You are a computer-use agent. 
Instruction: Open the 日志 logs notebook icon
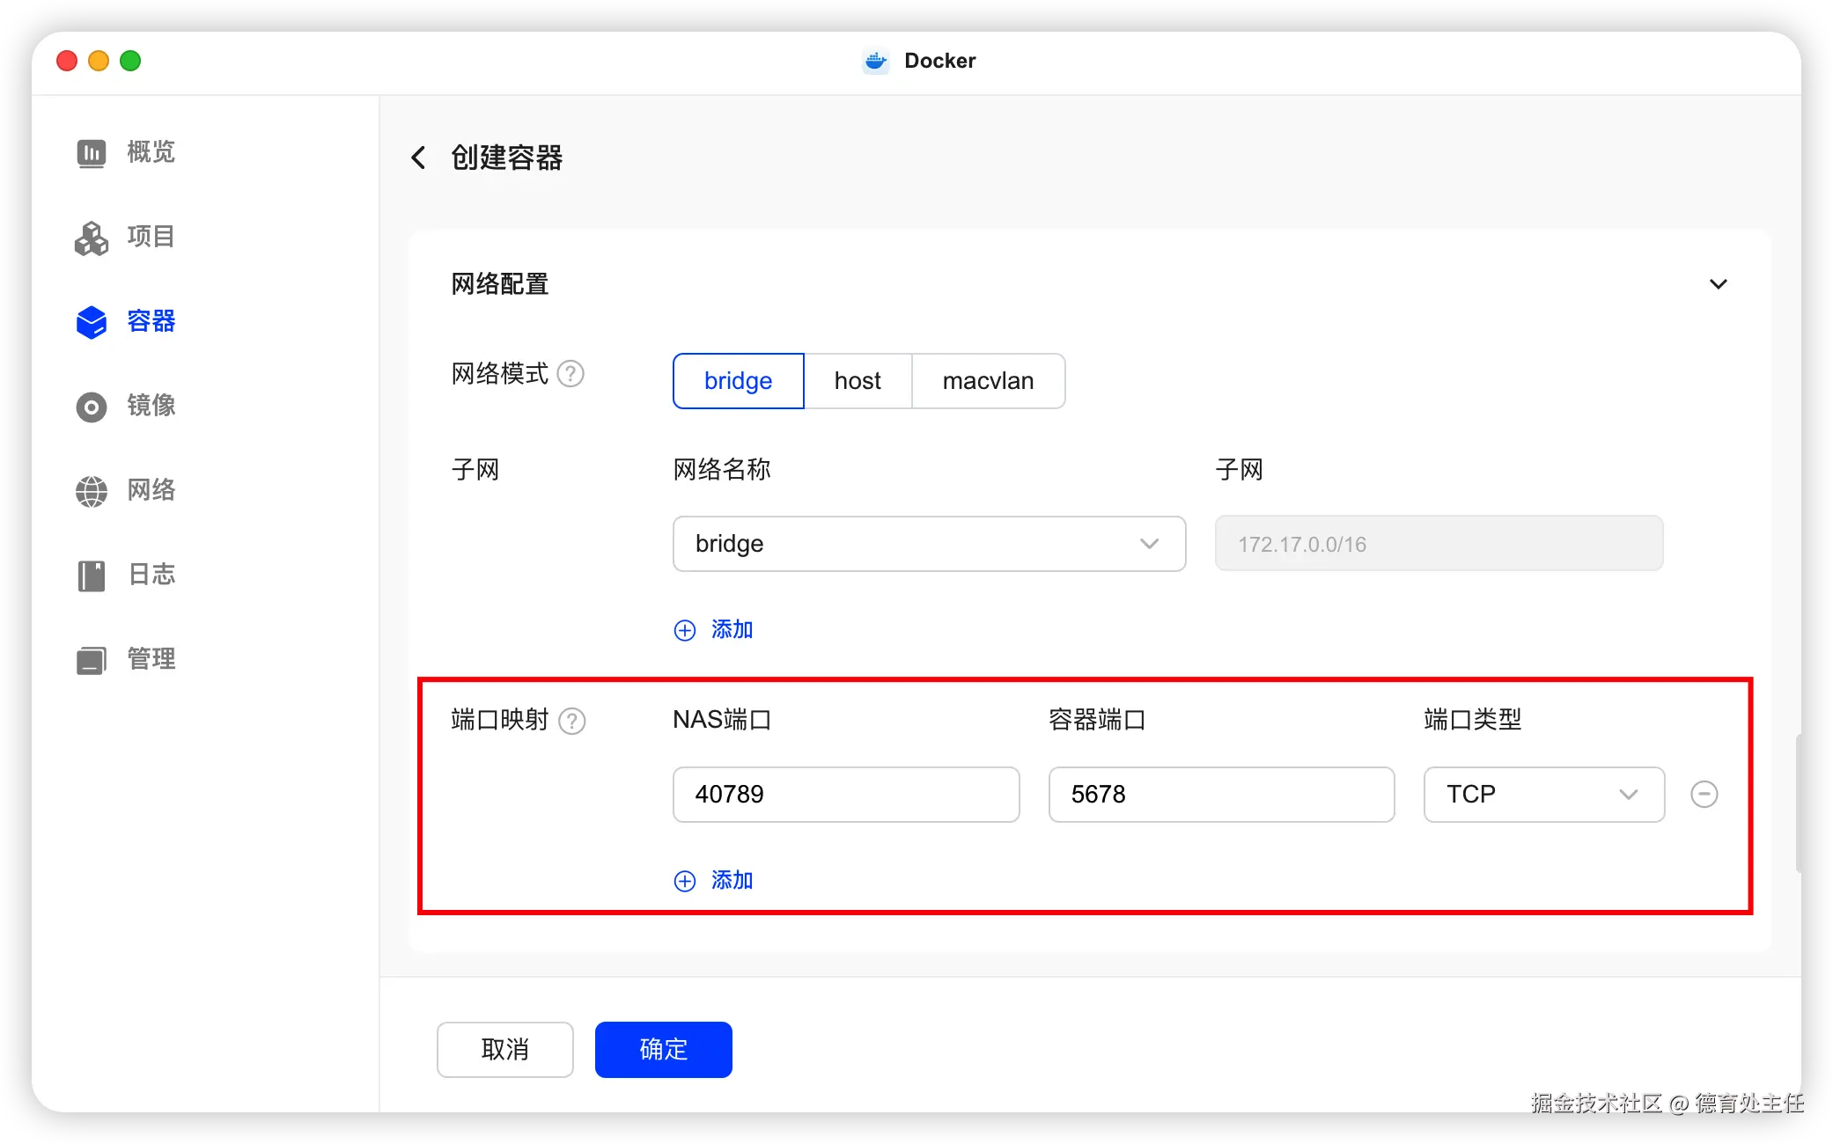pos(92,576)
